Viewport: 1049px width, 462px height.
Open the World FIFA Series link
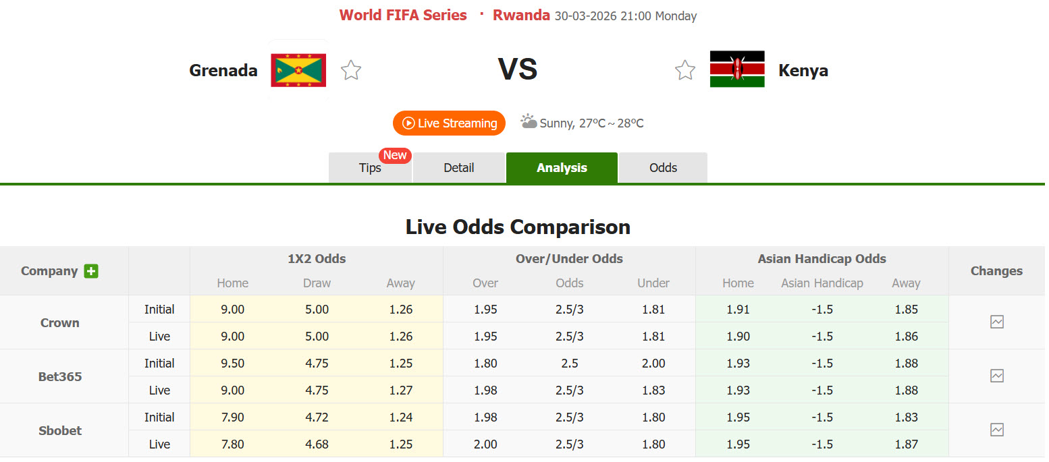tap(403, 15)
